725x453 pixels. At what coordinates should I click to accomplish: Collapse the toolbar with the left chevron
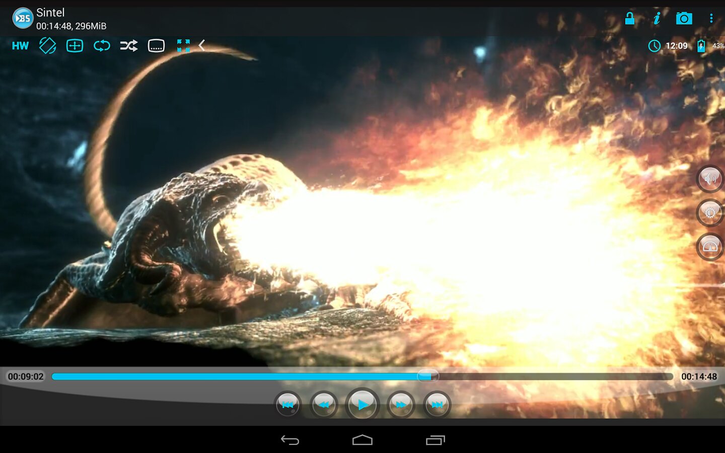(x=202, y=46)
